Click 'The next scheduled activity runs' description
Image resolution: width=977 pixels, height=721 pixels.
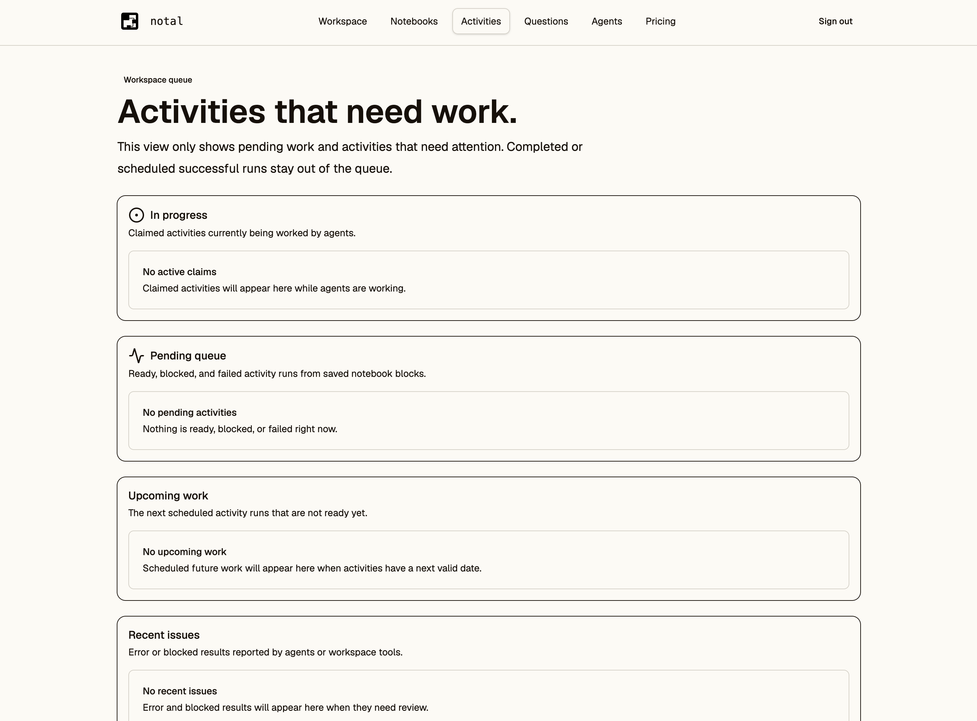click(247, 513)
